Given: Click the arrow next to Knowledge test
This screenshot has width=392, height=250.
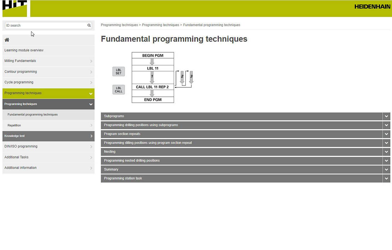Looking at the screenshot, I should point(91,136).
